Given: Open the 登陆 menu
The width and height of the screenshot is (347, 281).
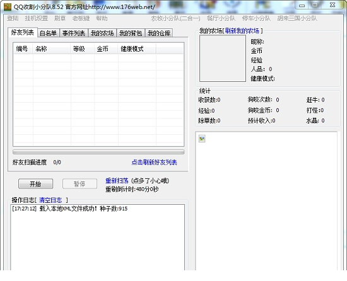Looking at the screenshot, I should 13,18.
